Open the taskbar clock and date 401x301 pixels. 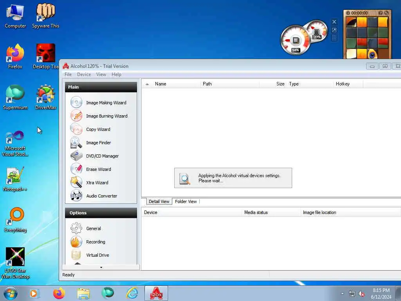[381, 294]
